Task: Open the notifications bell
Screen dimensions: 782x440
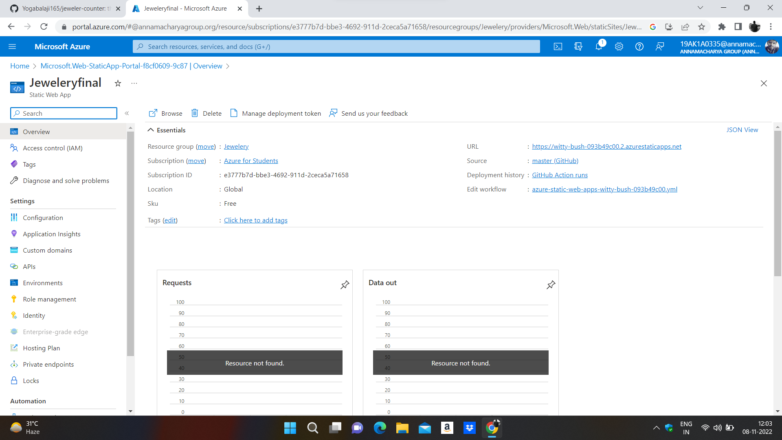Action: (x=599, y=46)
